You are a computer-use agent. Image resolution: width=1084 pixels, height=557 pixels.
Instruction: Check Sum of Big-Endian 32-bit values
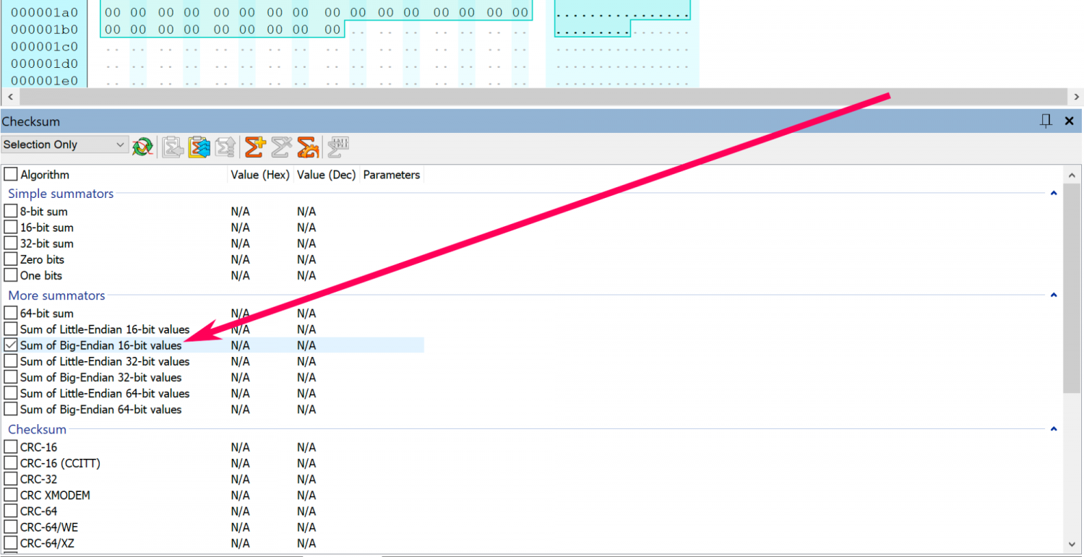[x=11, y=377]
